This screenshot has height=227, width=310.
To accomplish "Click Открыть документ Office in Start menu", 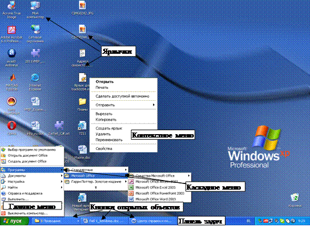I will click(x=32, y=156).
